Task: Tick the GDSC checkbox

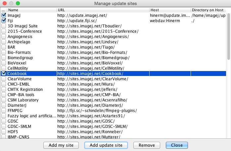Action: tap(4, 121)
